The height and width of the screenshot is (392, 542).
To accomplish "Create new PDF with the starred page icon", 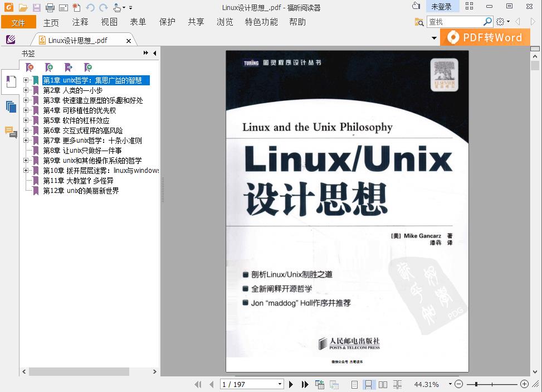I will pyautogui.click(x=76, y=7).
